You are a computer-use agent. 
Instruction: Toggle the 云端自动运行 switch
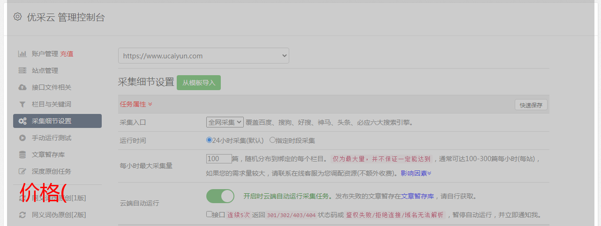click(x=220, y=196)
